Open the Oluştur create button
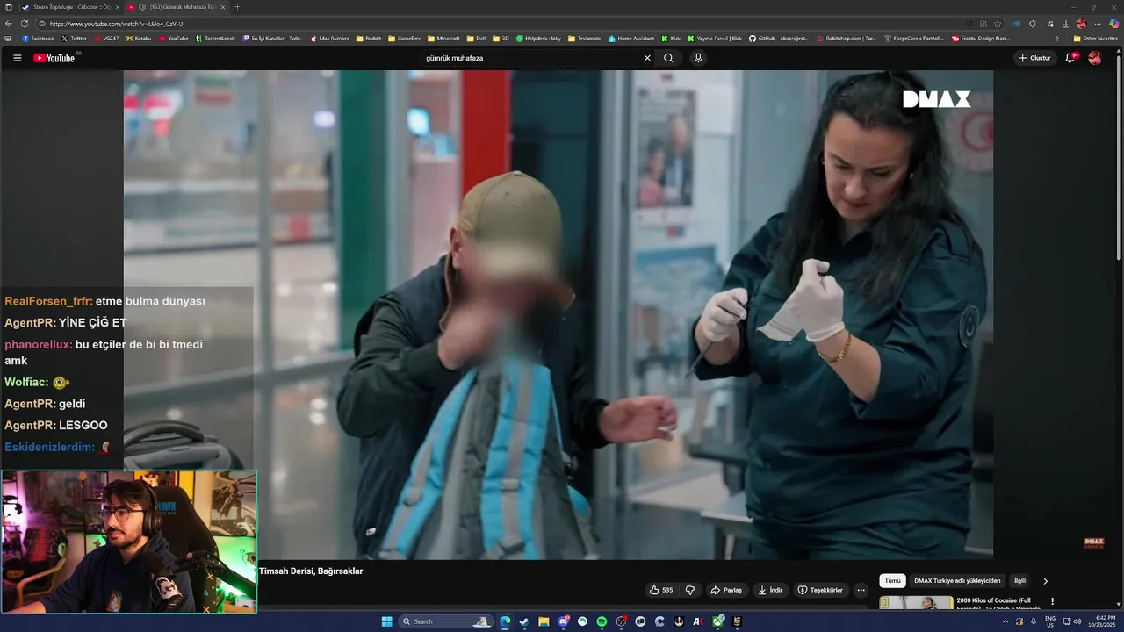The image size is (1124, 632). pos(1034,58)
